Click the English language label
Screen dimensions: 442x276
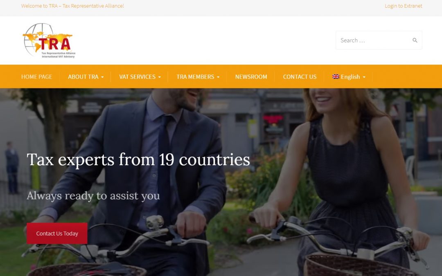click(x=350, y=76)
